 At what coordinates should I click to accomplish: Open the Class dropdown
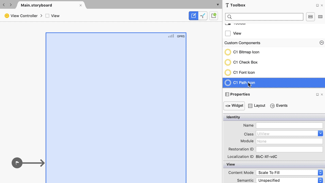[320, 134]
